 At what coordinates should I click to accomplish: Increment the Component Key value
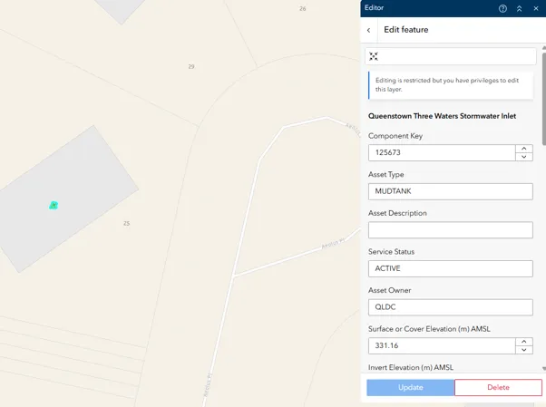pos(523,149)
